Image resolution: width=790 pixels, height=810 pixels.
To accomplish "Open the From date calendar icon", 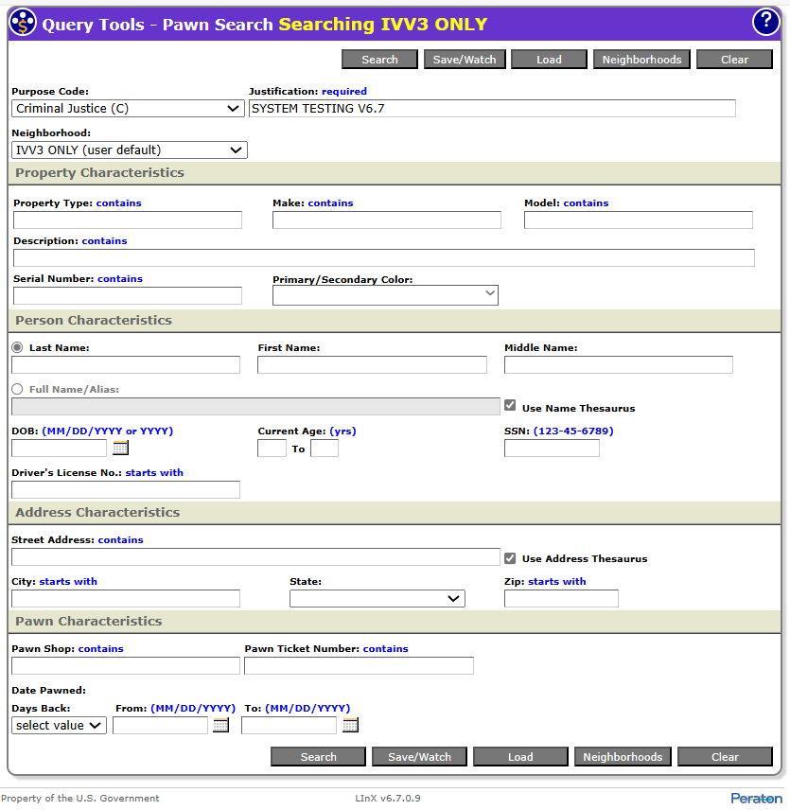I will [220, 726].
